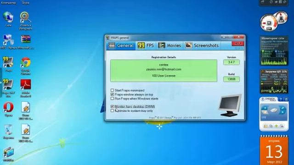Click the red Help button in Fraps
294x165 pixels.
(238, 44)
